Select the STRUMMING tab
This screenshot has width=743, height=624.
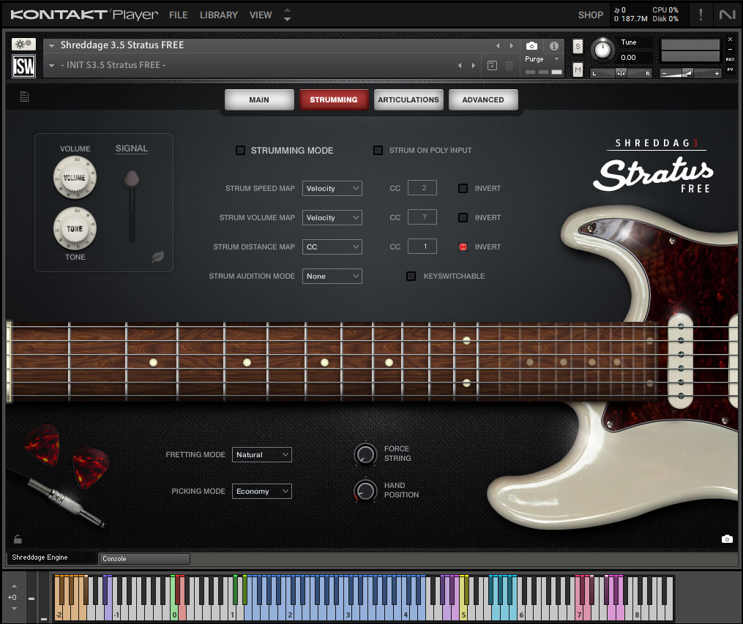pos(334,100)
